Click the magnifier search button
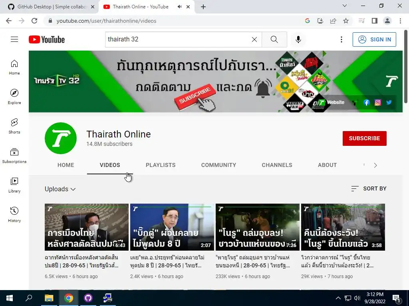 (274, 39)
